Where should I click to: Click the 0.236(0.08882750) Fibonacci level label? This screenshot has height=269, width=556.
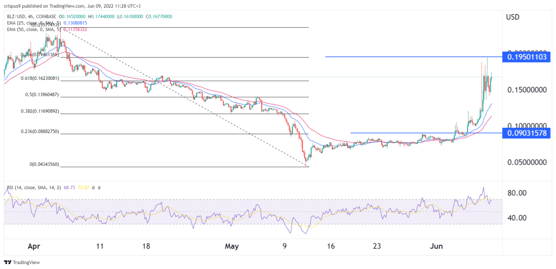tap(40, 132)
